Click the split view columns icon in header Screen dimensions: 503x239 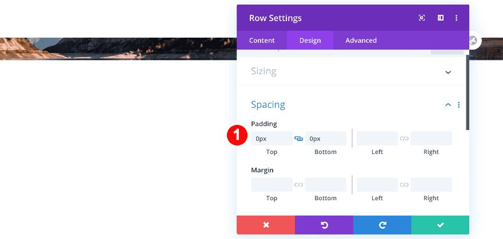[441, 18]
